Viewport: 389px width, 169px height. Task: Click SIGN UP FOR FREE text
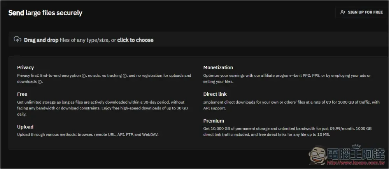[365, 12]
